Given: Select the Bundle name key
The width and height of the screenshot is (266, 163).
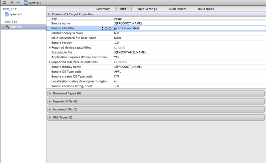Looking at the screenshot, I should [61, 23].
